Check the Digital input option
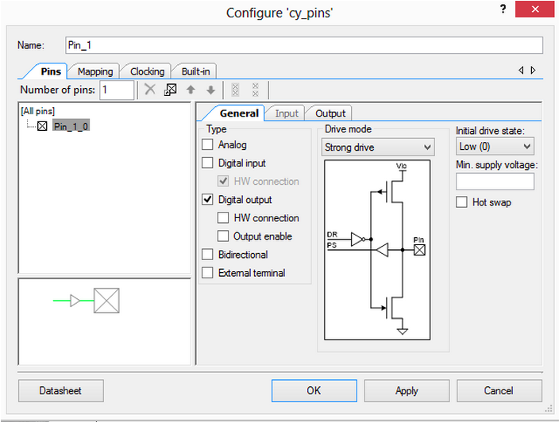559x422 pixels. click(x=208, y=163)
